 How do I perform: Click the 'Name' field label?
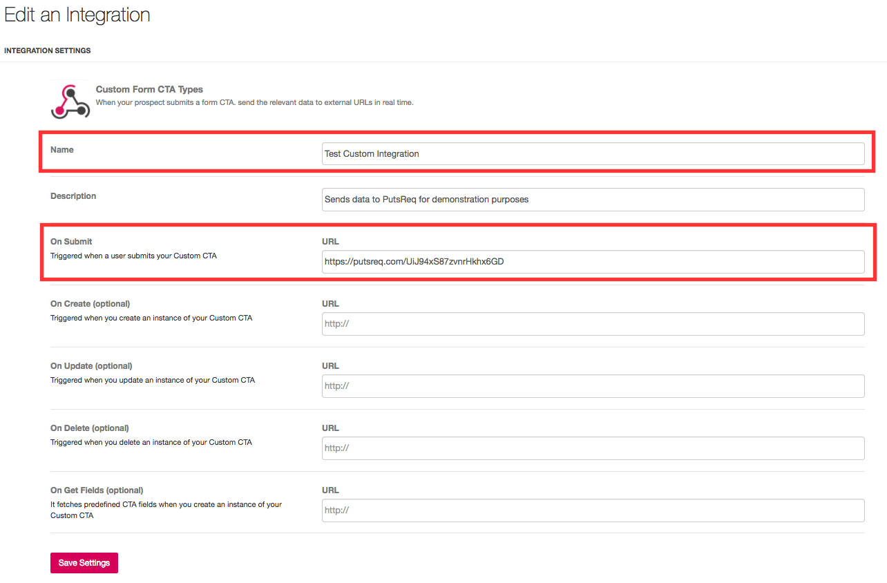coord(62,149)
